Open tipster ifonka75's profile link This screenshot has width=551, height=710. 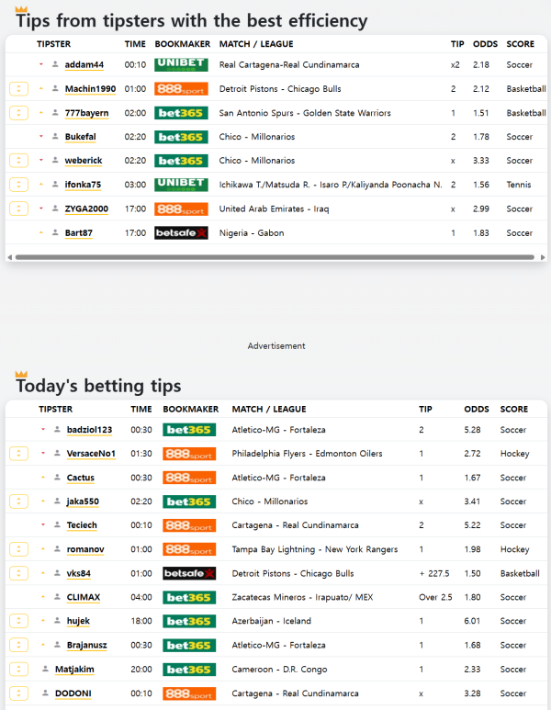click(x=83, y=185)
